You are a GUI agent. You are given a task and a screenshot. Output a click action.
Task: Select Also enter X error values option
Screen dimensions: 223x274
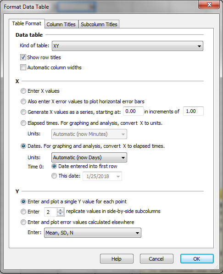point(23,101)
